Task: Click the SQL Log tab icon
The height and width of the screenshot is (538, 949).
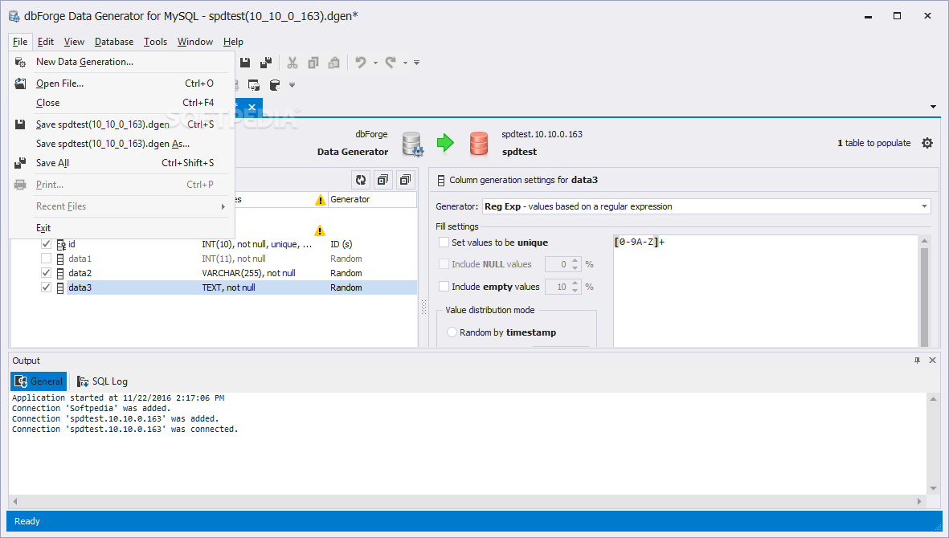Action: [x=83, y=381]
